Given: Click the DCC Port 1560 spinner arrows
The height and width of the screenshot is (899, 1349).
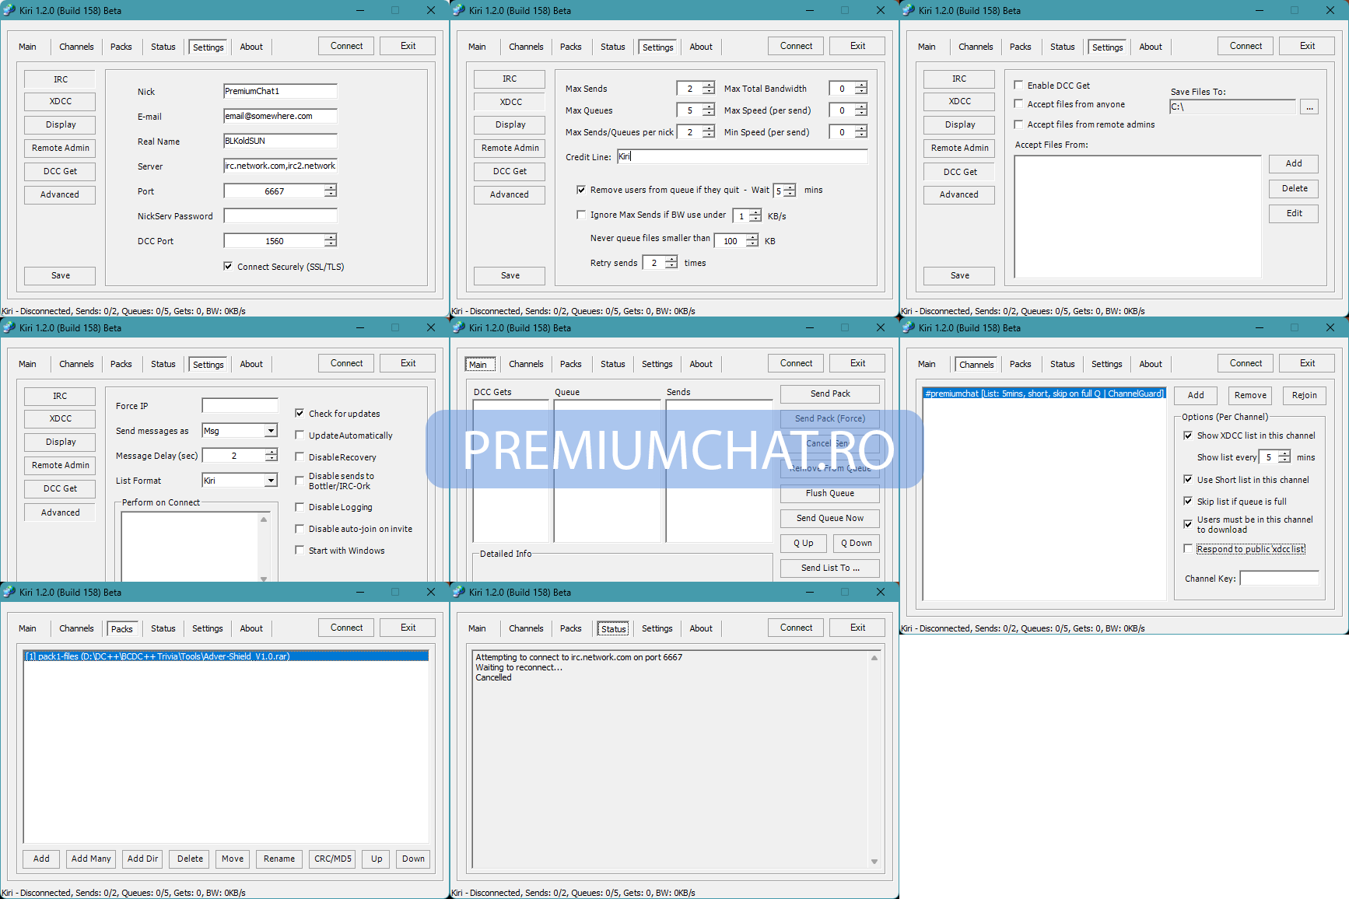Looking at the screenshot, I should pyautogui.click(x=331, y=240).
